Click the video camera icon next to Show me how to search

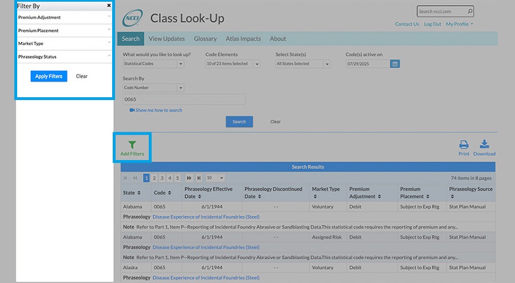pos(132,110)
